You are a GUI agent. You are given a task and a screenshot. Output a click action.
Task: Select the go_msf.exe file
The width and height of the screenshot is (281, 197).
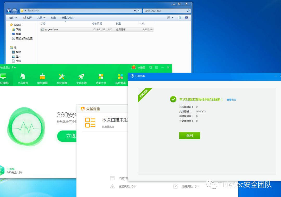[x=97, y=30]
